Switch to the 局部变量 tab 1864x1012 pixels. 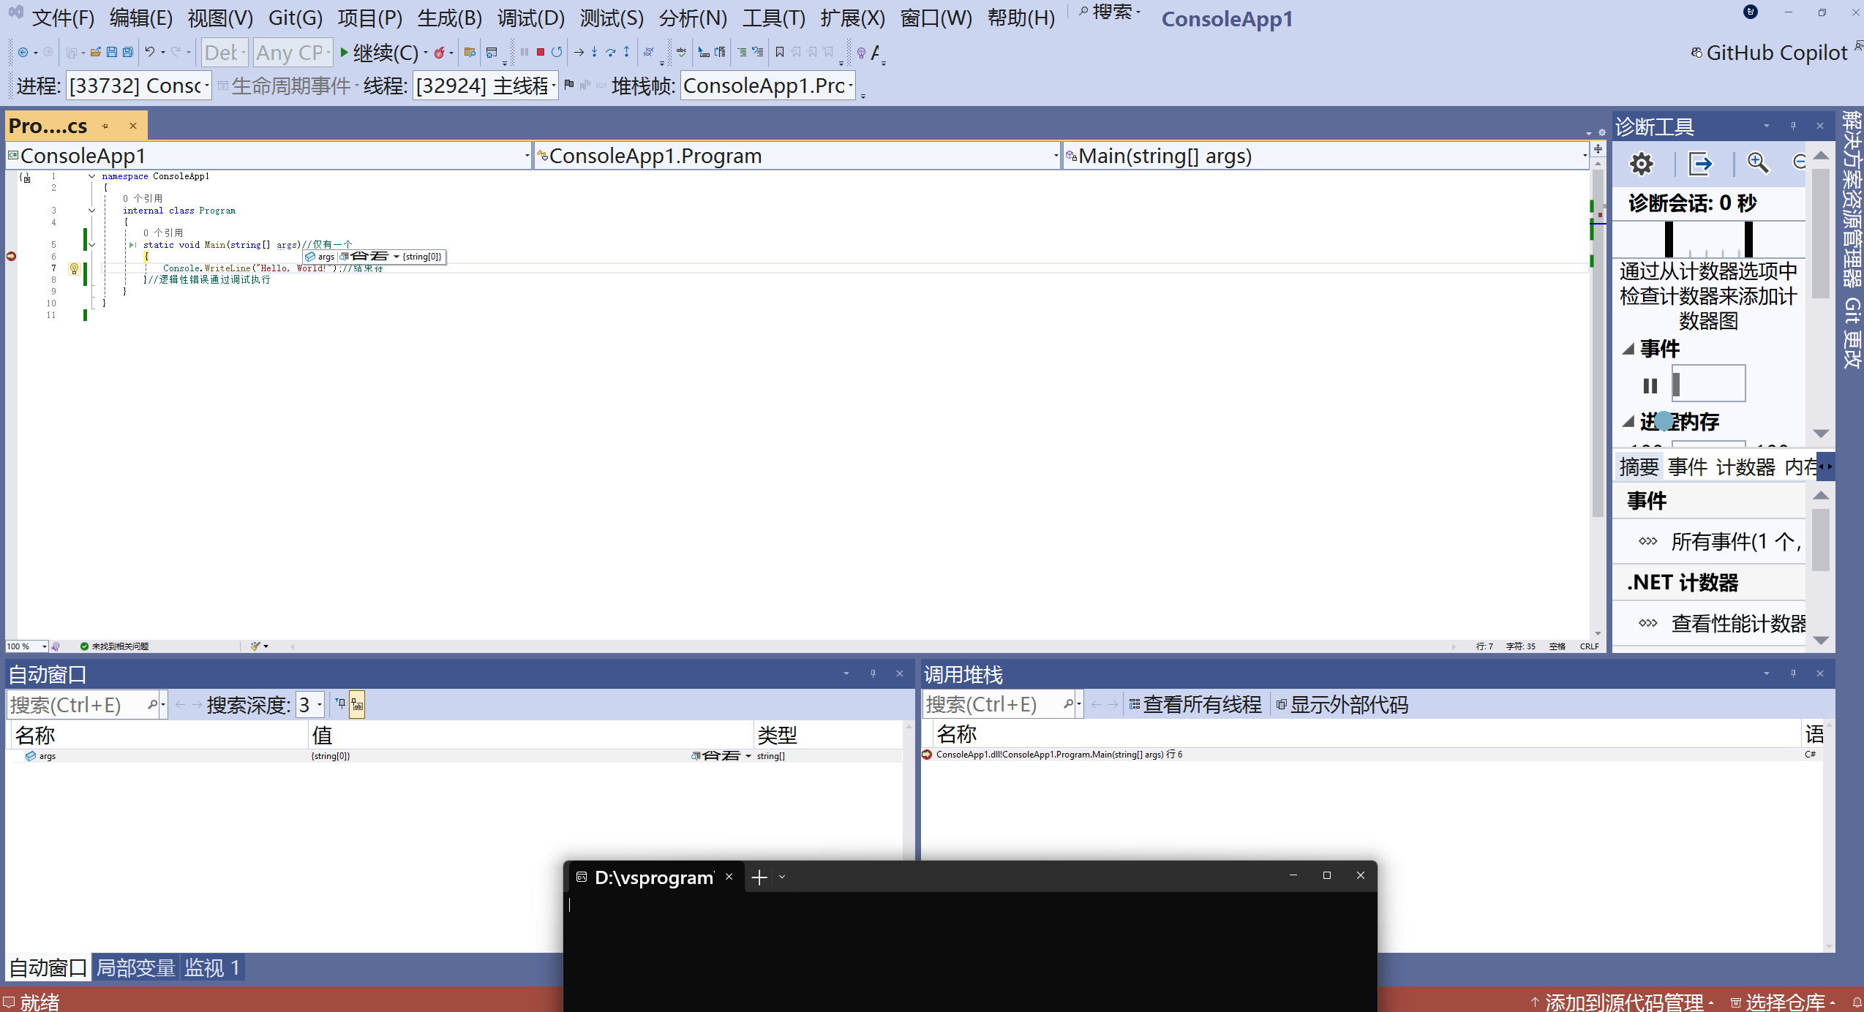[x=135, y=968]
